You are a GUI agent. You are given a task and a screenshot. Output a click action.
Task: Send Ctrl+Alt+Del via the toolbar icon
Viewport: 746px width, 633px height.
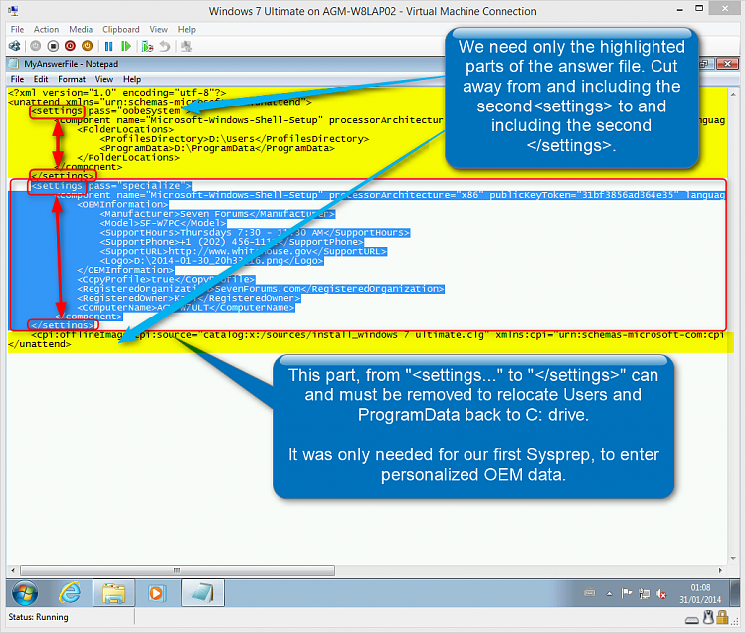[15, 46]
